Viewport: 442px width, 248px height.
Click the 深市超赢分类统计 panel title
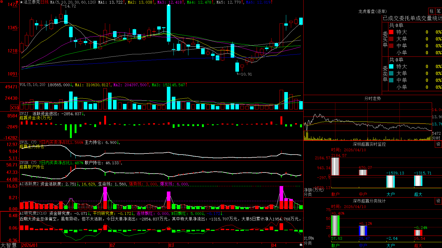point(369,201)
